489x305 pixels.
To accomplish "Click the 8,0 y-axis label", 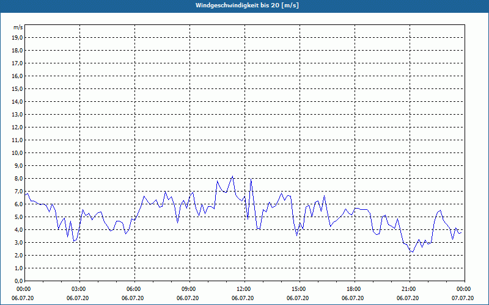I will point(18,178).
